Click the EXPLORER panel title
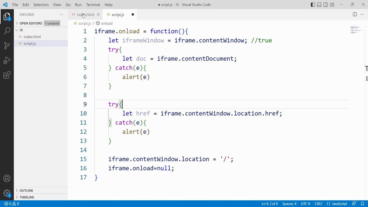Screen dimensions: 368x207 pos(27,15)
